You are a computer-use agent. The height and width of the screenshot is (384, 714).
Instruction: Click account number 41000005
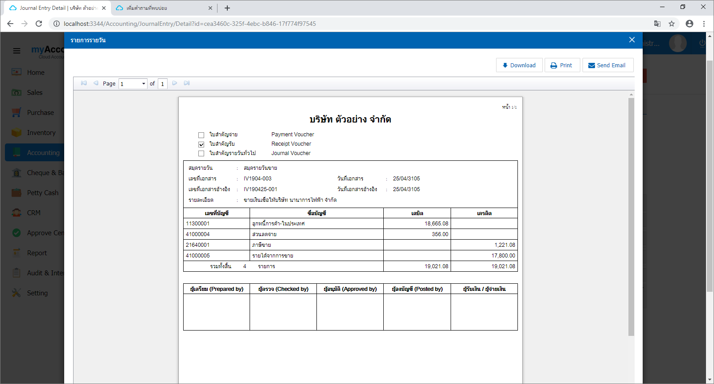click(198, 256)
